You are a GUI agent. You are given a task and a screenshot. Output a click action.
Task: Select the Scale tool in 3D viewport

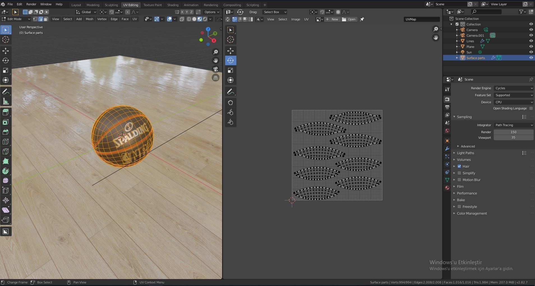(x=6, y=70)
